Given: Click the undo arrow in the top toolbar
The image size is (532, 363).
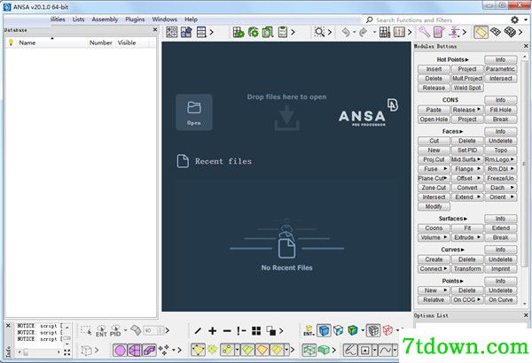Looking at the screenshot, I should click(x=346, y=32).
